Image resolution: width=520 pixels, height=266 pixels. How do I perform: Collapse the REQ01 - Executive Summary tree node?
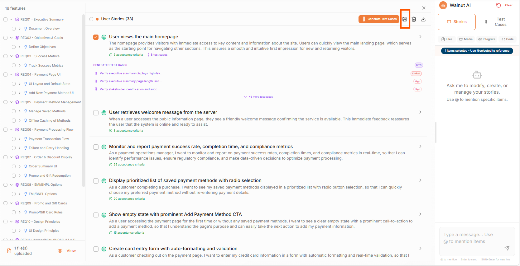11,19
